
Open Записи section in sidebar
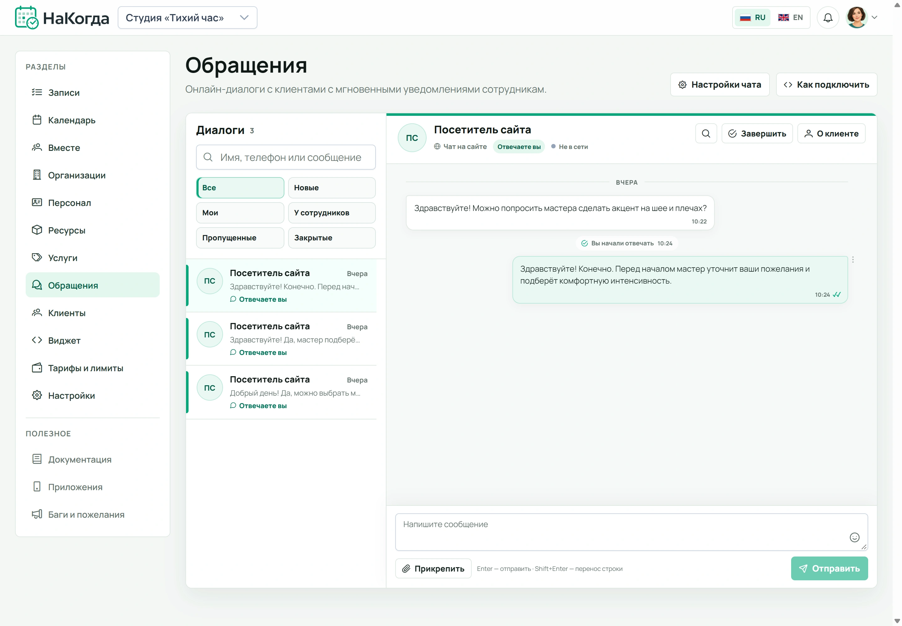(93, 93)
